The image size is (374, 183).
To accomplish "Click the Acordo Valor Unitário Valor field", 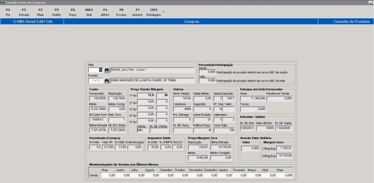I will 251,148.
